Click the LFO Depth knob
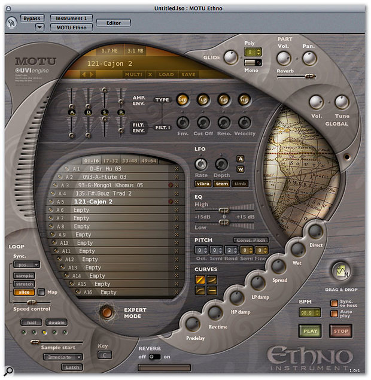Viewport: 371px width, 380px height. 221,165
